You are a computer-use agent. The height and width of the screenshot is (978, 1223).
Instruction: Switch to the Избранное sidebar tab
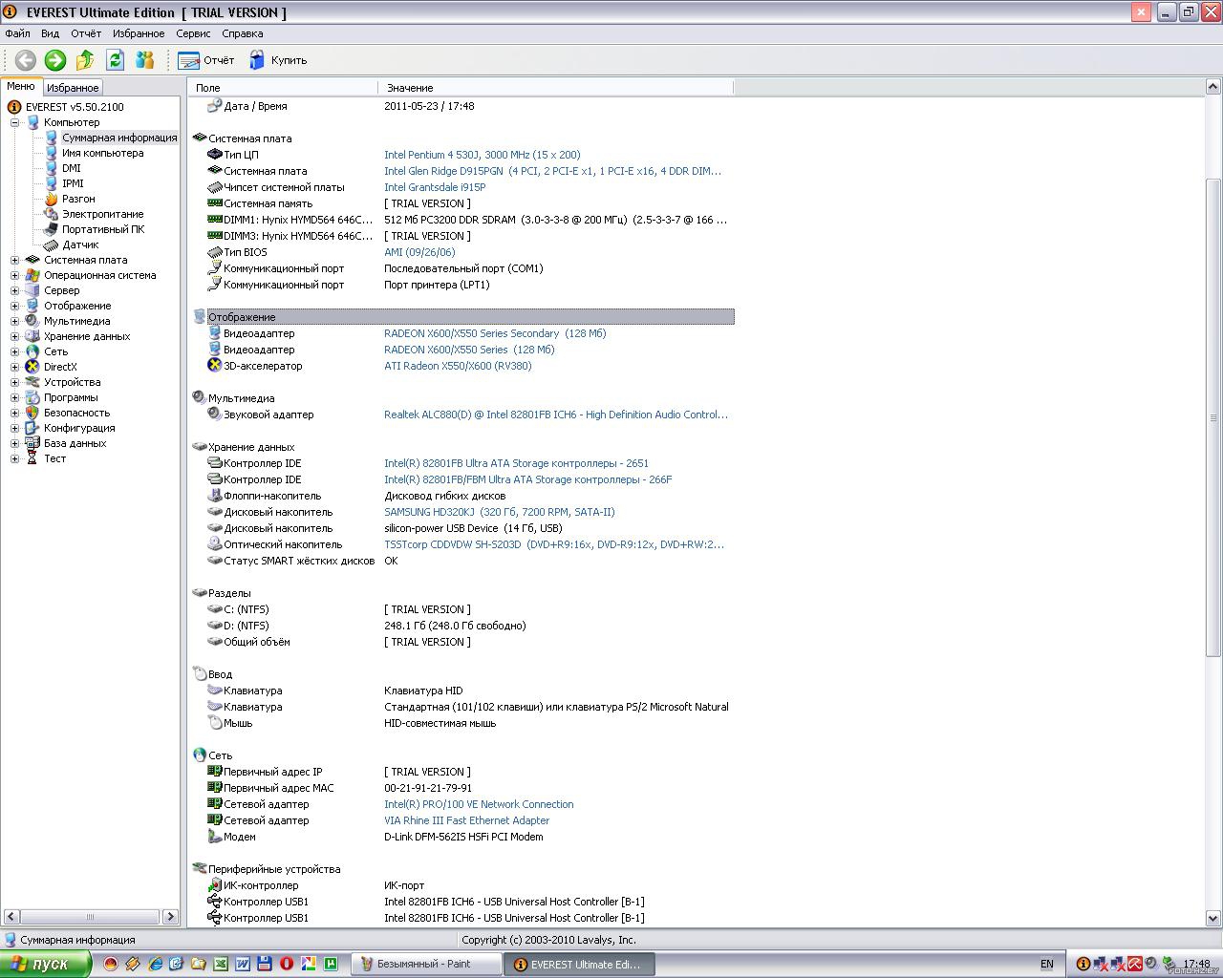coord(73,87)
